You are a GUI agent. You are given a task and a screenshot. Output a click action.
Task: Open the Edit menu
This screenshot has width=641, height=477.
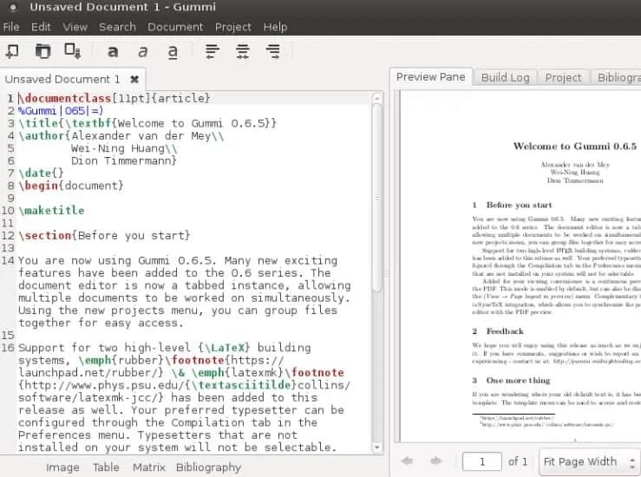(x=41, y=27)
